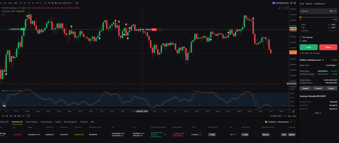Click the TradingView logo on chart
This screenshot has width=339, height=143.
pos(4,106)
